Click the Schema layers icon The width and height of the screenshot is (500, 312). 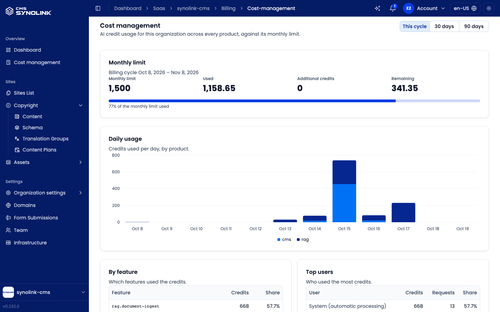tap(17, 128)
